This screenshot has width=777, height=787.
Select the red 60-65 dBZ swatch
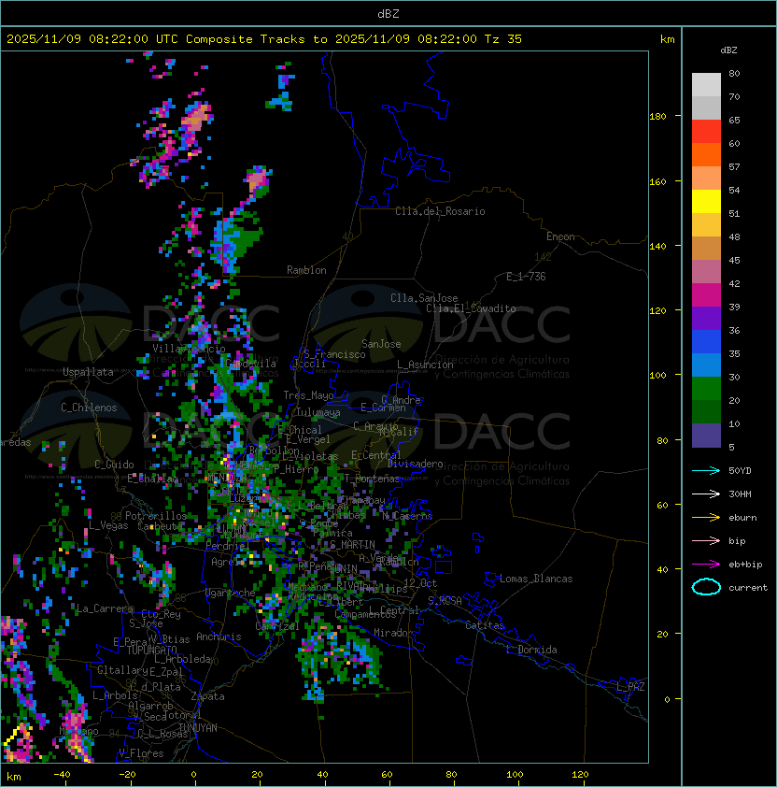(x=706, y=132)
